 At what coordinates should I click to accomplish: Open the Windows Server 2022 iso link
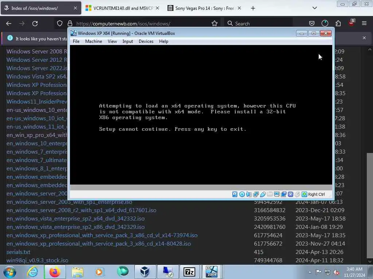coord(37,68)
